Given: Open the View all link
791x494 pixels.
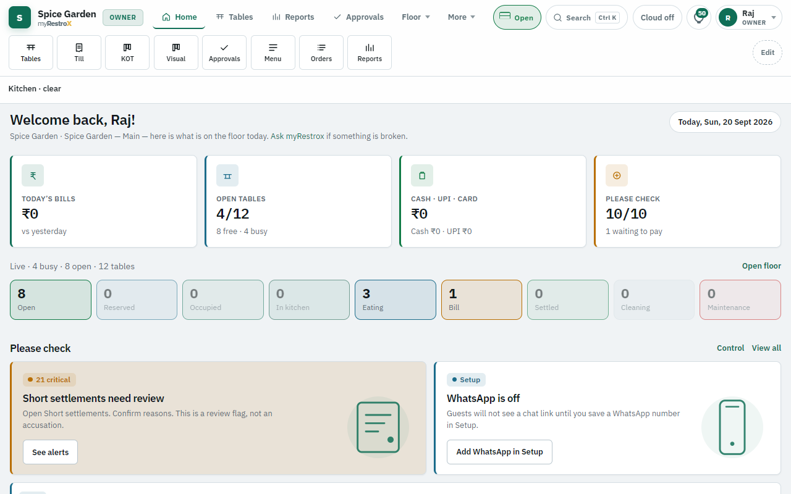Looking at the screenshot, I should (766, 348).
